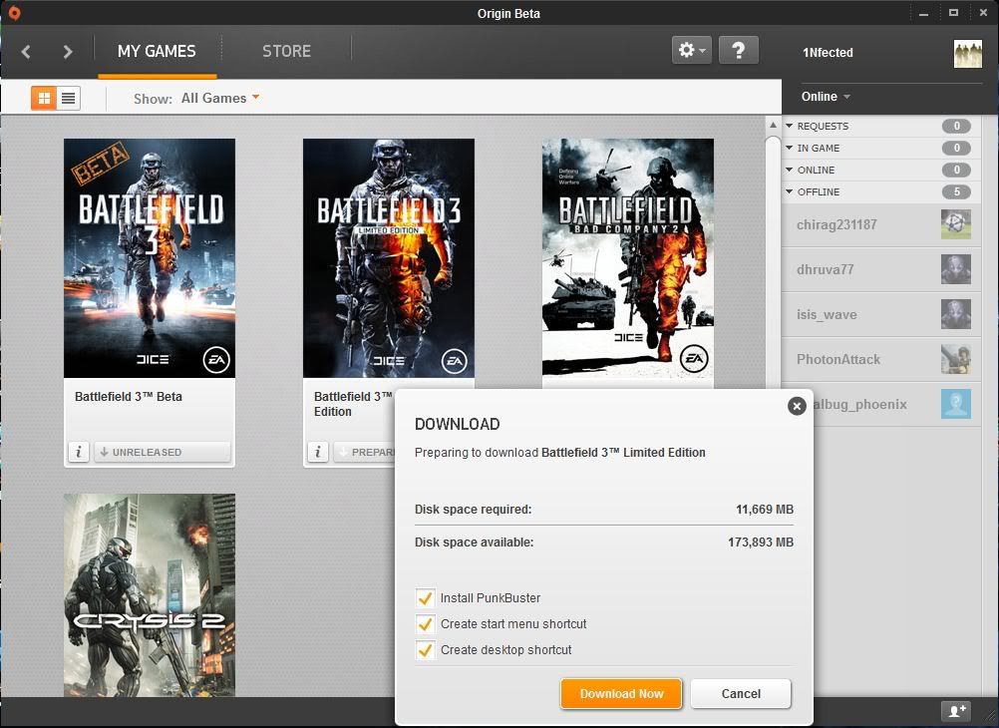Go back with the left arrow
Screen dimensions: 999x728
point(26,52)
